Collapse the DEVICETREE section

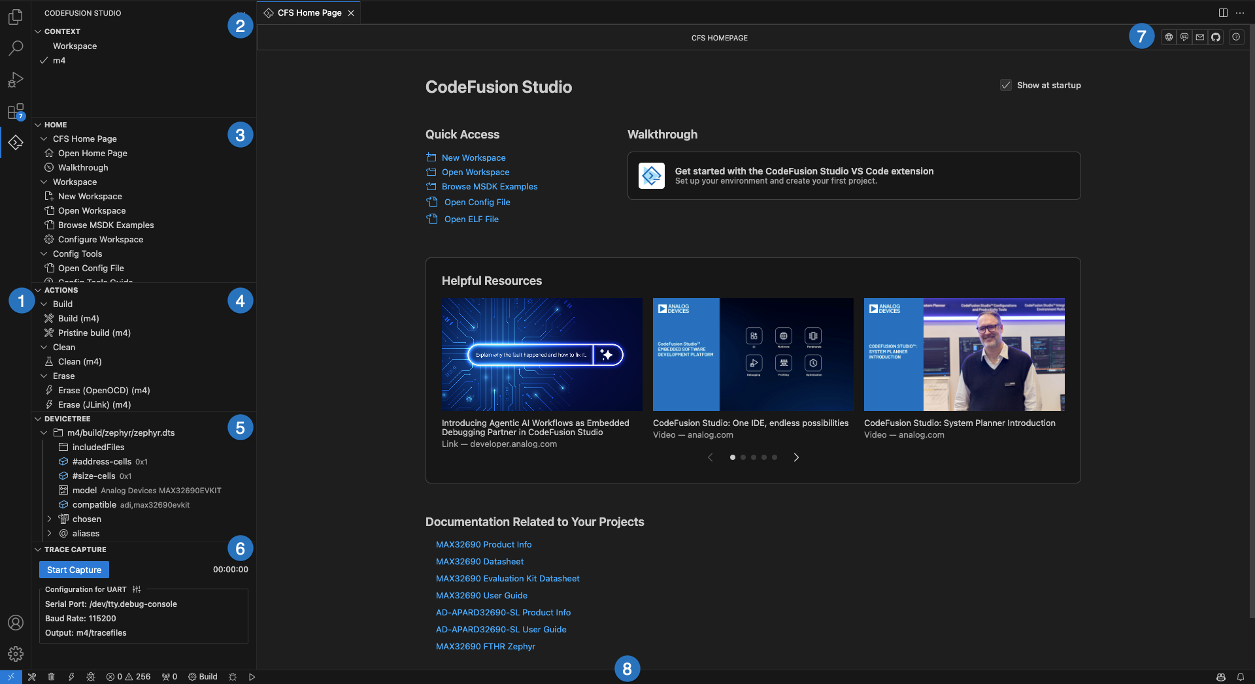tap(38, 419)
